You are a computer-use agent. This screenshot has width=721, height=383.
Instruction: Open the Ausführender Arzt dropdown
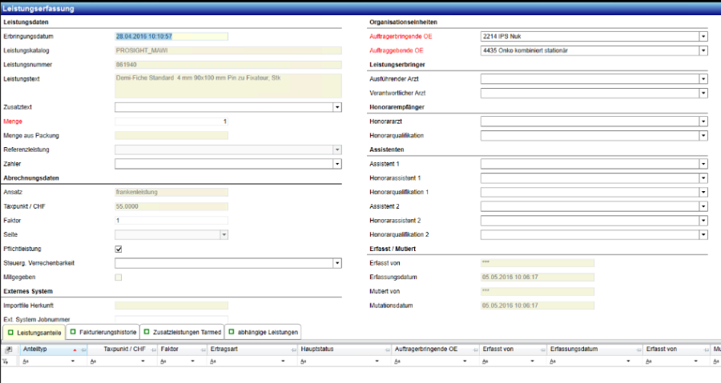pyautogui.click(x=703, y=79)
